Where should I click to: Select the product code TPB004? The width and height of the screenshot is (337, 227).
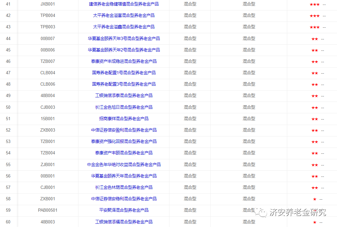48,16
